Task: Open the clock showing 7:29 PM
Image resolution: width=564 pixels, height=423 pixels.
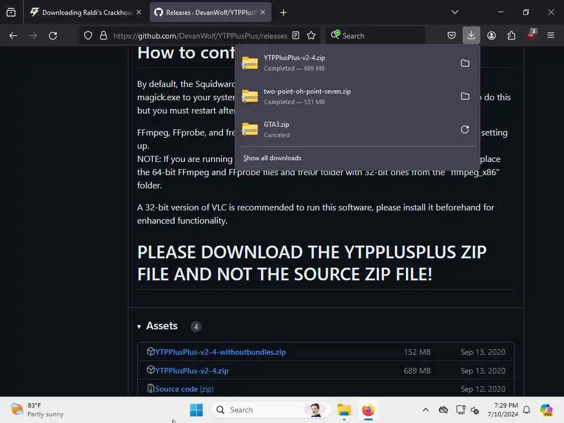Action: [502, 410]
